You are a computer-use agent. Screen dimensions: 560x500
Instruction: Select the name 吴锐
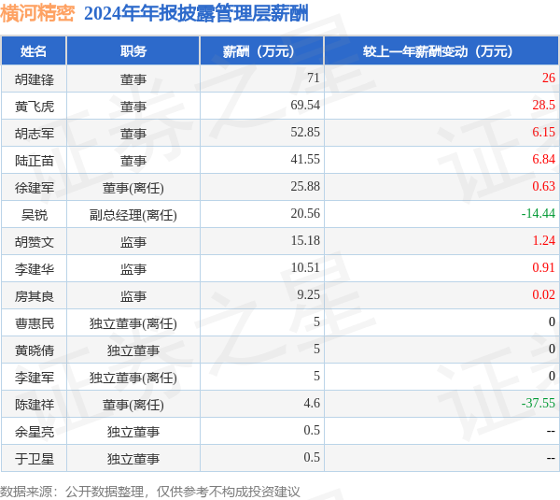click(x=35, y=215)
